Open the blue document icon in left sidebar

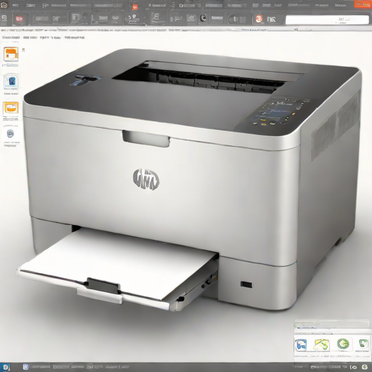11,81
